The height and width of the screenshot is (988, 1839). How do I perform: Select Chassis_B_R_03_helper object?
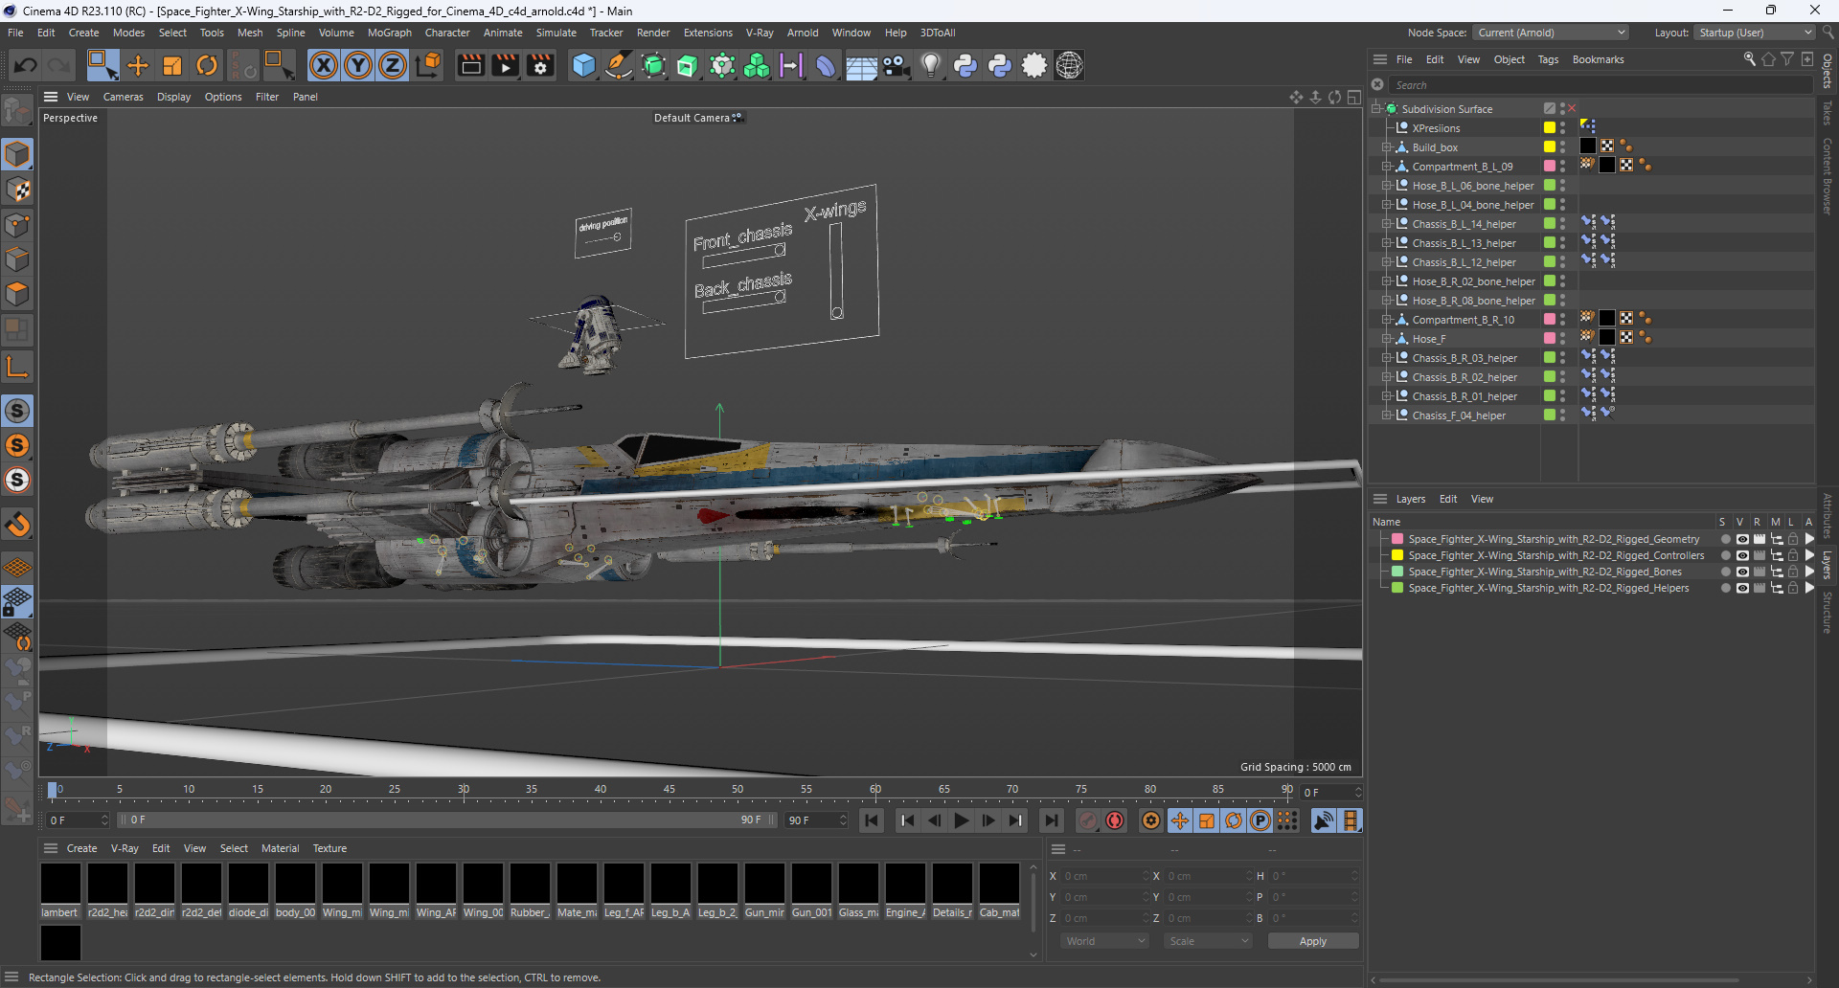[1464, 358]
